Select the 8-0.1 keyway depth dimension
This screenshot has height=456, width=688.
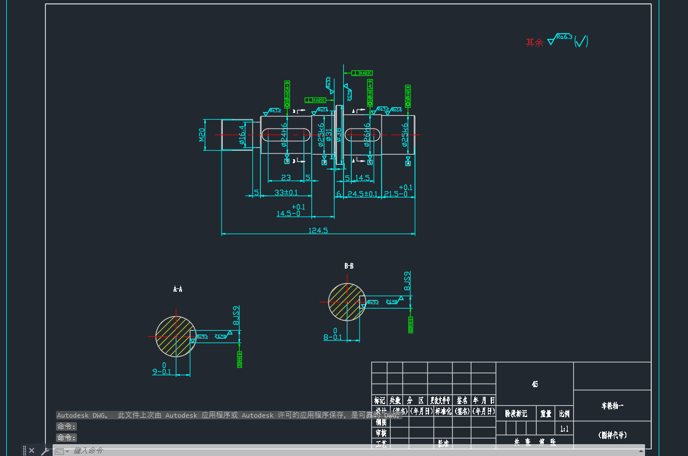coord(333,334)
